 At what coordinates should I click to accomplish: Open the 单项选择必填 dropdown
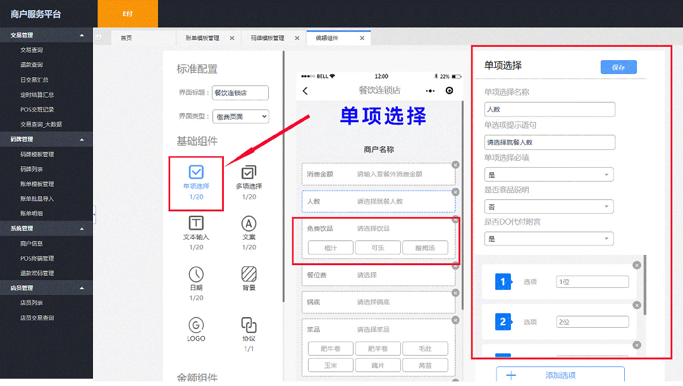(549, 175)
